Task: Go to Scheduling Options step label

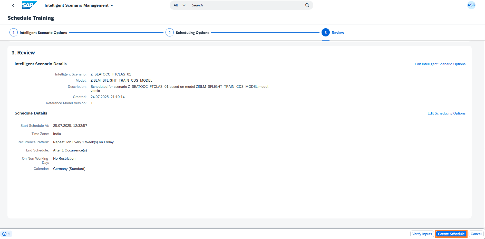Action: pyautogui.click(x=192, y=33)
